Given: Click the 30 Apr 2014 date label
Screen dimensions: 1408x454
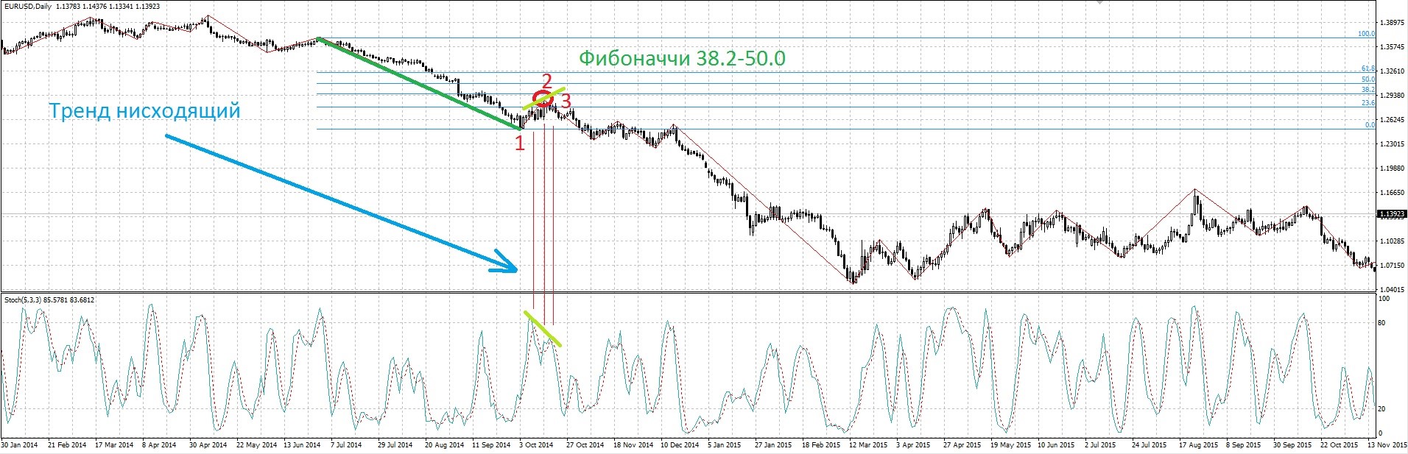Looking at the screenshot, I should (207, 445).
